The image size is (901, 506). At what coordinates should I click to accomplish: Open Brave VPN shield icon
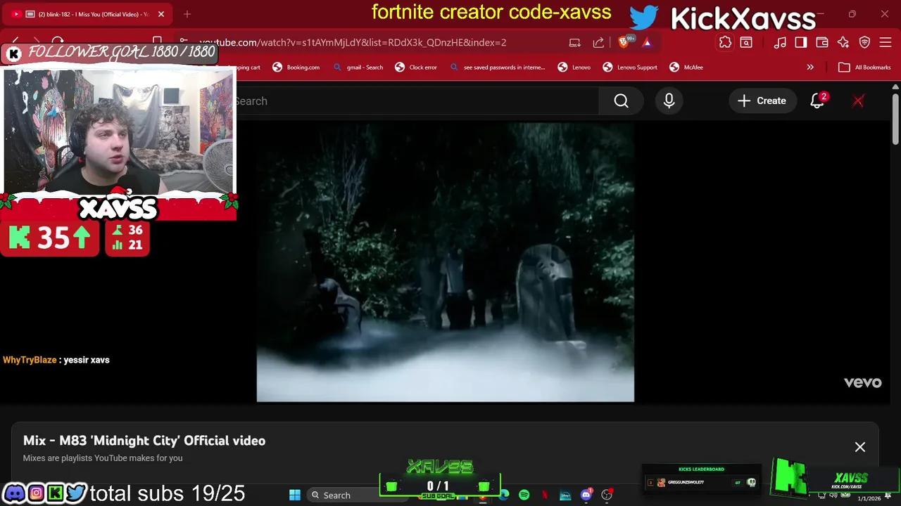point(864,43)
